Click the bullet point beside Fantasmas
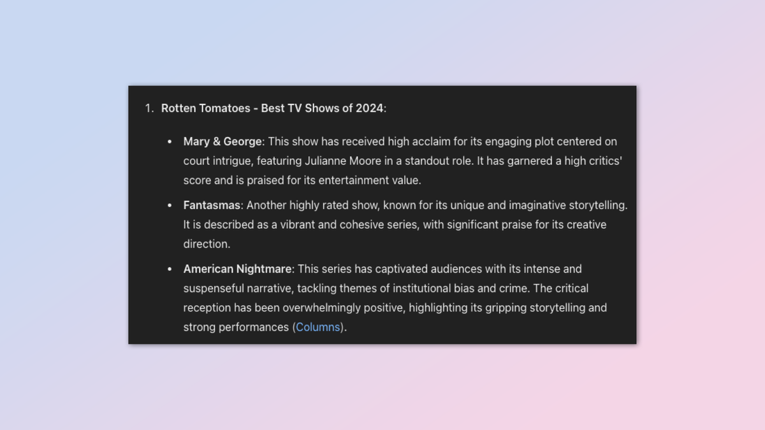This screenshot has width=765, height=430. [x=170, y=205]
